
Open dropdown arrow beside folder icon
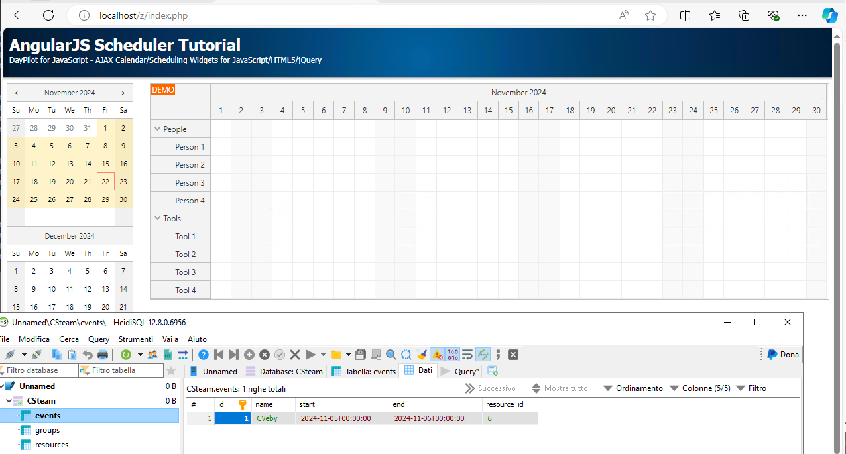[x=348, y=355]
